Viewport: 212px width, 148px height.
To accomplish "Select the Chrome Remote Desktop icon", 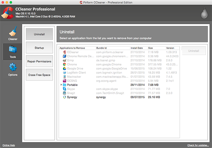I will pos(65,56).
